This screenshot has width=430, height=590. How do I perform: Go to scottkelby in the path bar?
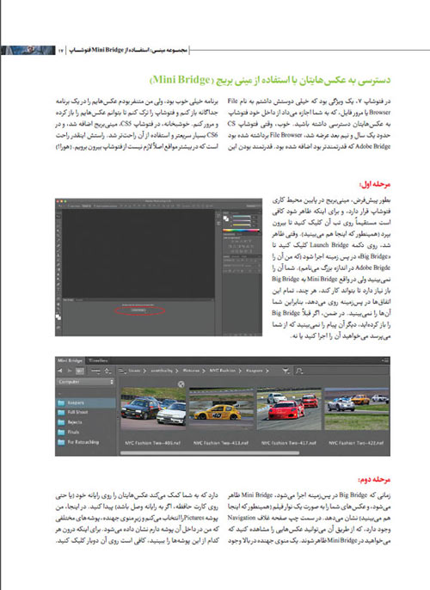click(x=162, y=371)
